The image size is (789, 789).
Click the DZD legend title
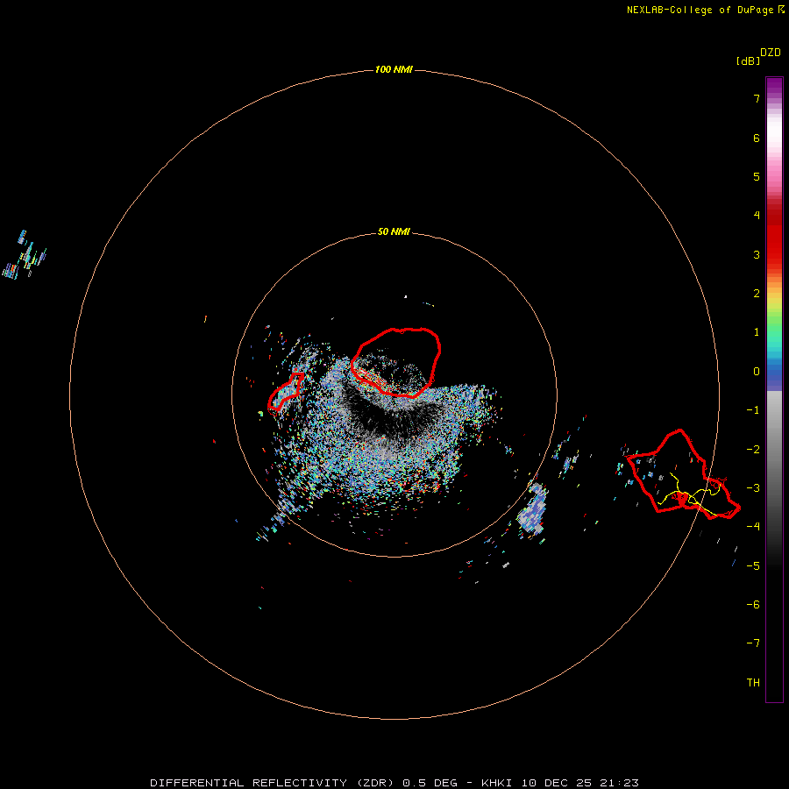click(771, 53)
